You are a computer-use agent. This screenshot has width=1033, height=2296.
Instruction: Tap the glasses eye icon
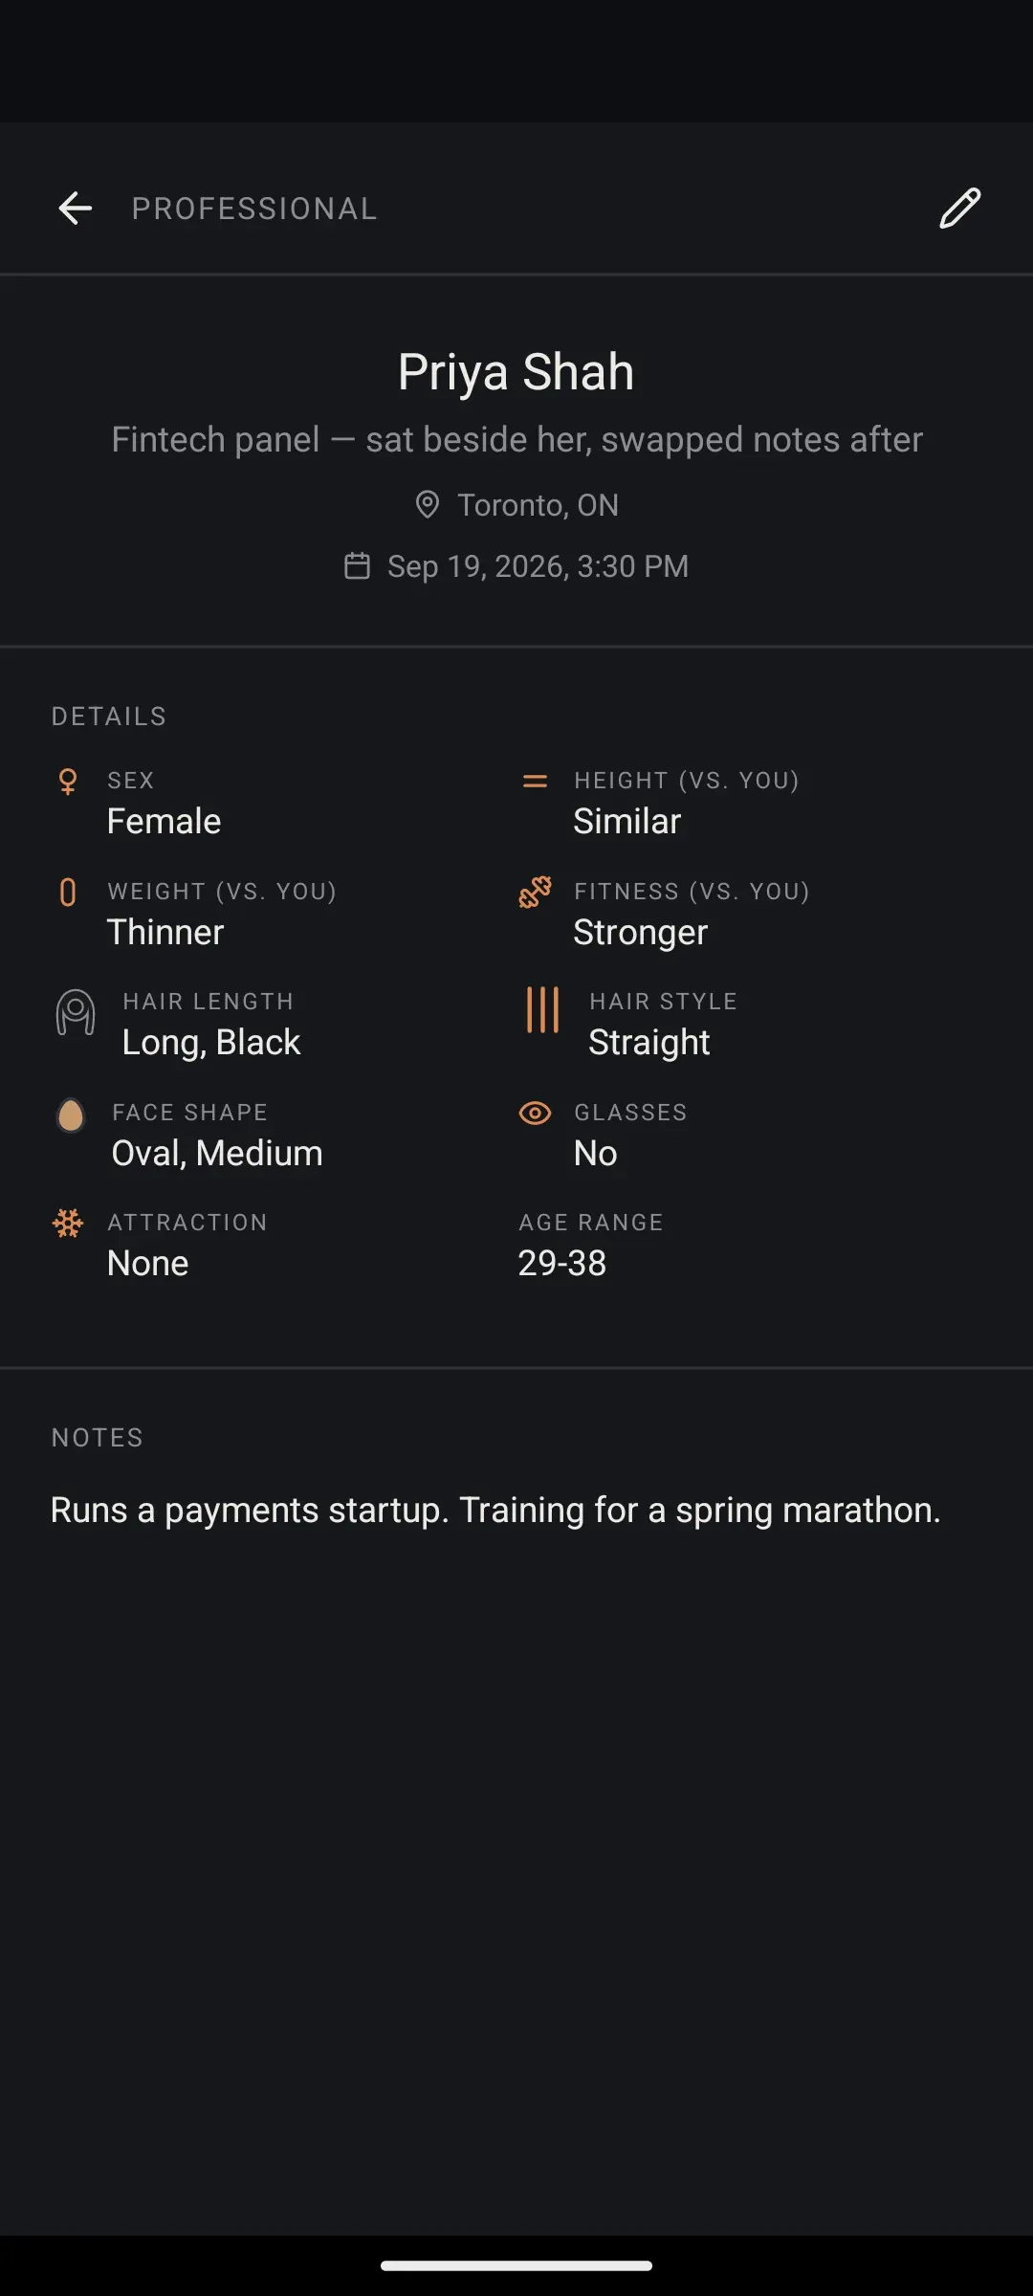click(535, 1113)
